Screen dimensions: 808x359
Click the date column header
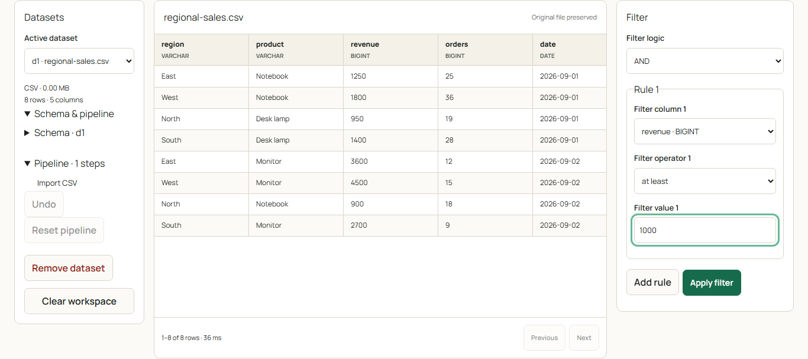570,50
